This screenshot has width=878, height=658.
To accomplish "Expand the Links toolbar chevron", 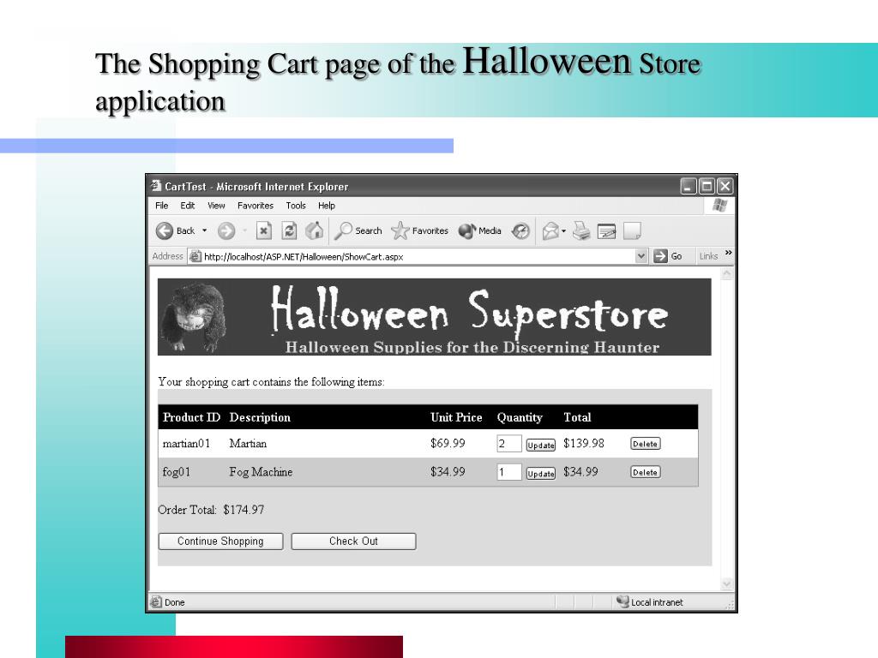I will (x=729, y=253).
